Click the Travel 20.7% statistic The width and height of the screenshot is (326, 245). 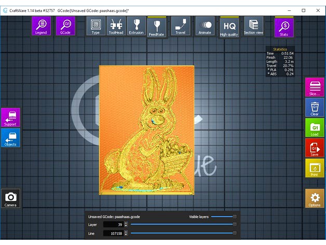coord(280,66)
